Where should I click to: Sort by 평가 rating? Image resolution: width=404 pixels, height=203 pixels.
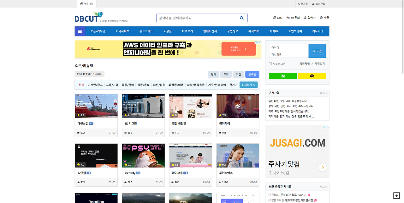213,74
